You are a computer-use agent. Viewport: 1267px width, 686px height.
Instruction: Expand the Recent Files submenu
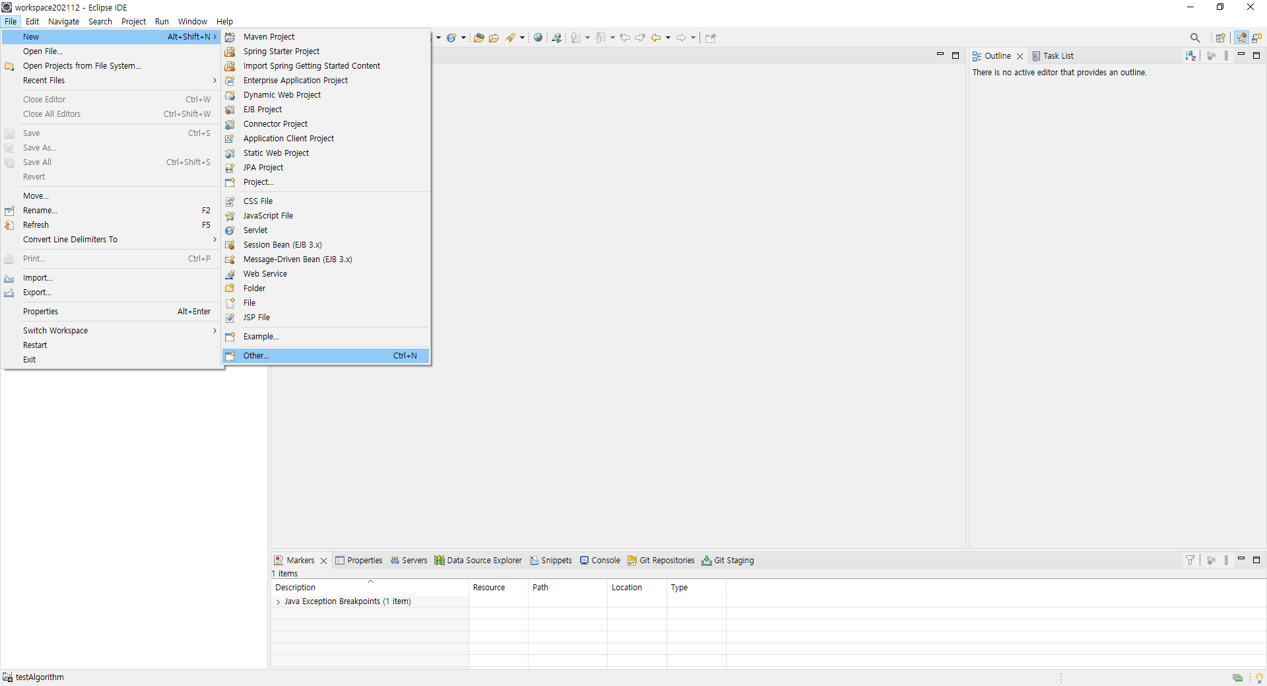coord(111,81)
